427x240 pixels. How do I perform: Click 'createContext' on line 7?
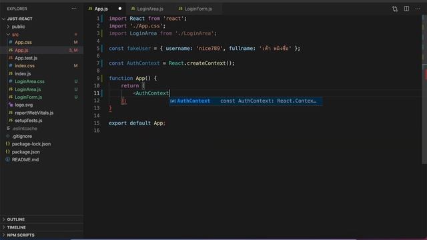pyautogui.click(x=206, y=63)
